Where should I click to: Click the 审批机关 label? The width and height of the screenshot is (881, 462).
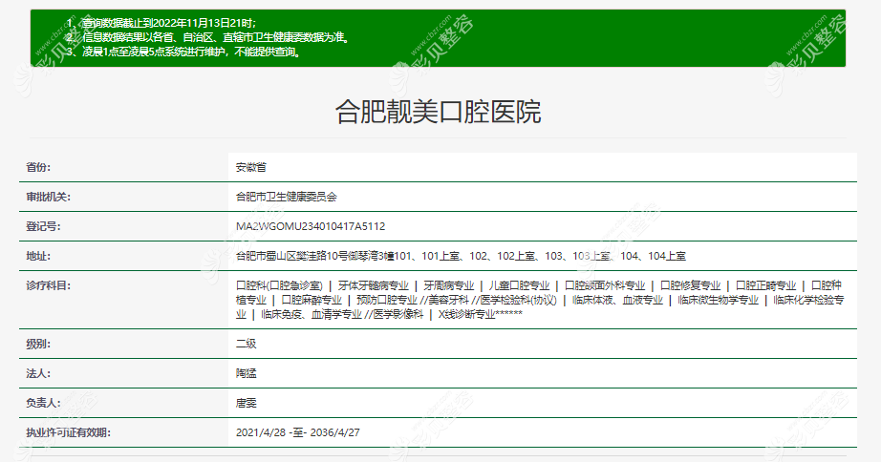(x=49, y=197)
